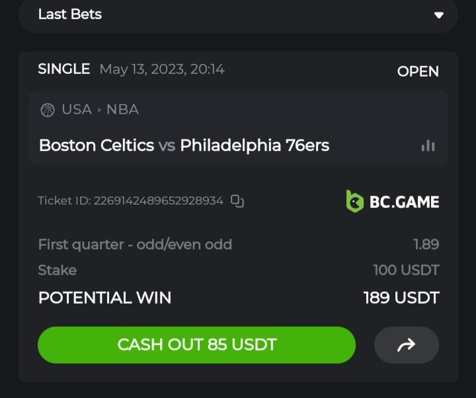
Task: Click the 189 USDT potential win amount
Action: 401,298
